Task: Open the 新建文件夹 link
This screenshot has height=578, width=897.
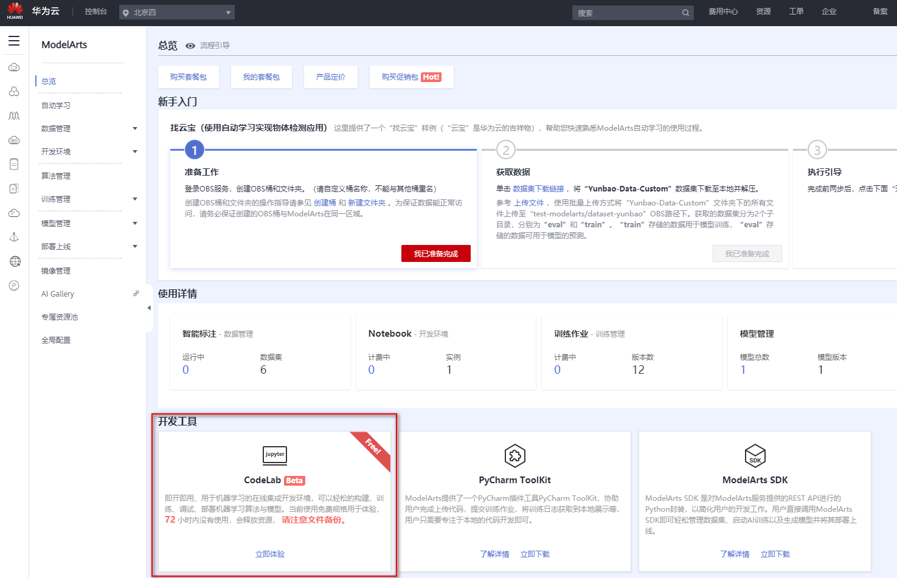Action: pyautogui.click(x=367, y=203)
